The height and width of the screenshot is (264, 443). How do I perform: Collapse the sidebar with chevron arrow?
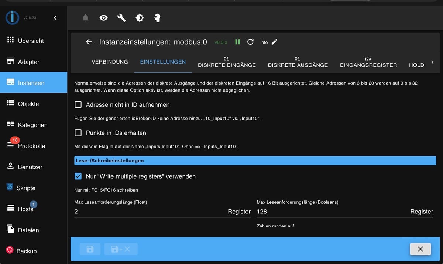(55, 18)
